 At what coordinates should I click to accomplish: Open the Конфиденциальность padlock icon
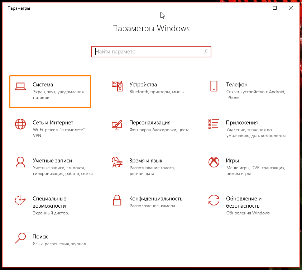[x=117, y=200]
